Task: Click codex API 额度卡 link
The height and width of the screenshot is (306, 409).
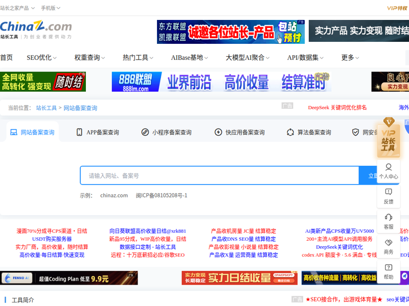Action: pyautogui.click(x=339, y=255)
